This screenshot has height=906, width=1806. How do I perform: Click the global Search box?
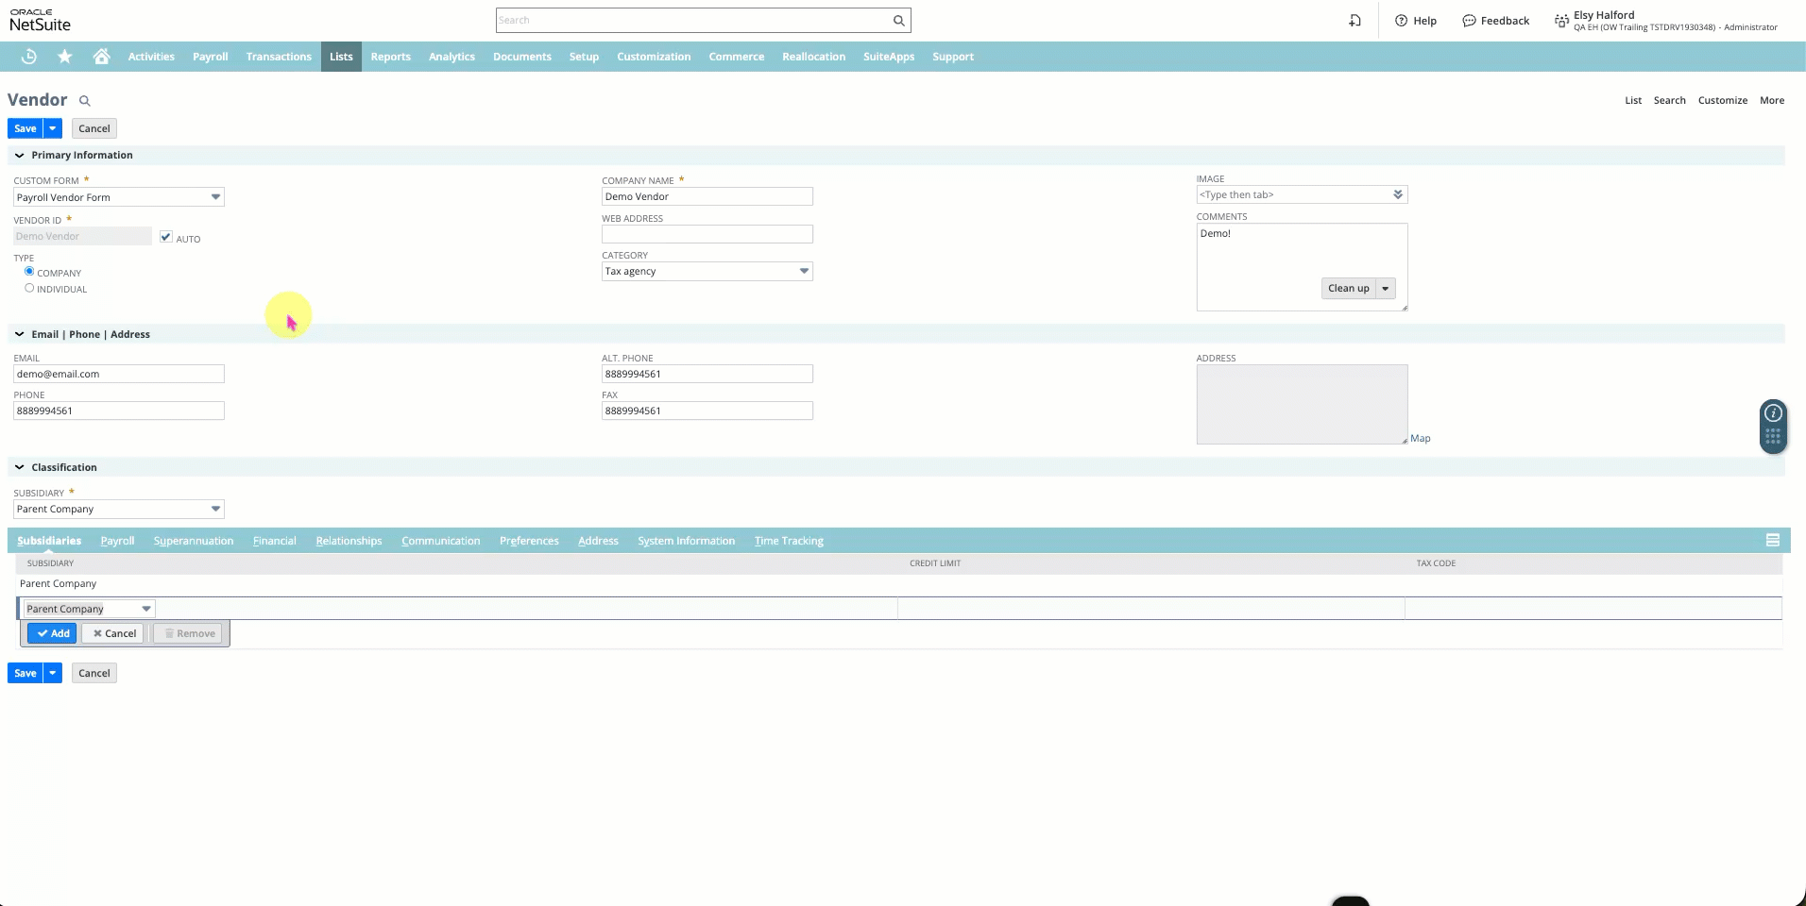pos(693,20)
